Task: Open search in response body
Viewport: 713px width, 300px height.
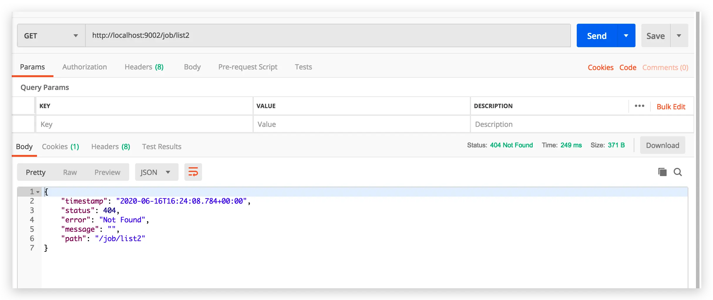Action: (x=678, y=172)
